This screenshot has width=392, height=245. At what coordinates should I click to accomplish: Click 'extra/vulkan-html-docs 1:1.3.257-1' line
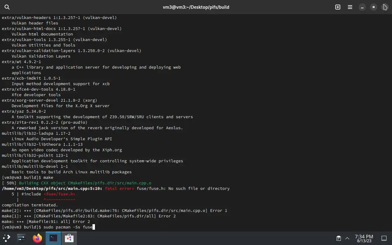pos(62,28)
